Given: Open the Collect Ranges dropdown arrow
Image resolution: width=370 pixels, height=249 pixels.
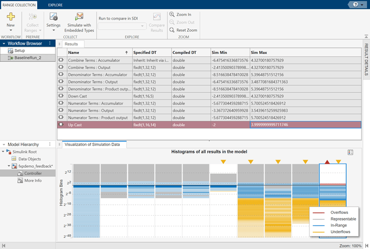Looking at the screenshot, I should [x=40, y=30].
